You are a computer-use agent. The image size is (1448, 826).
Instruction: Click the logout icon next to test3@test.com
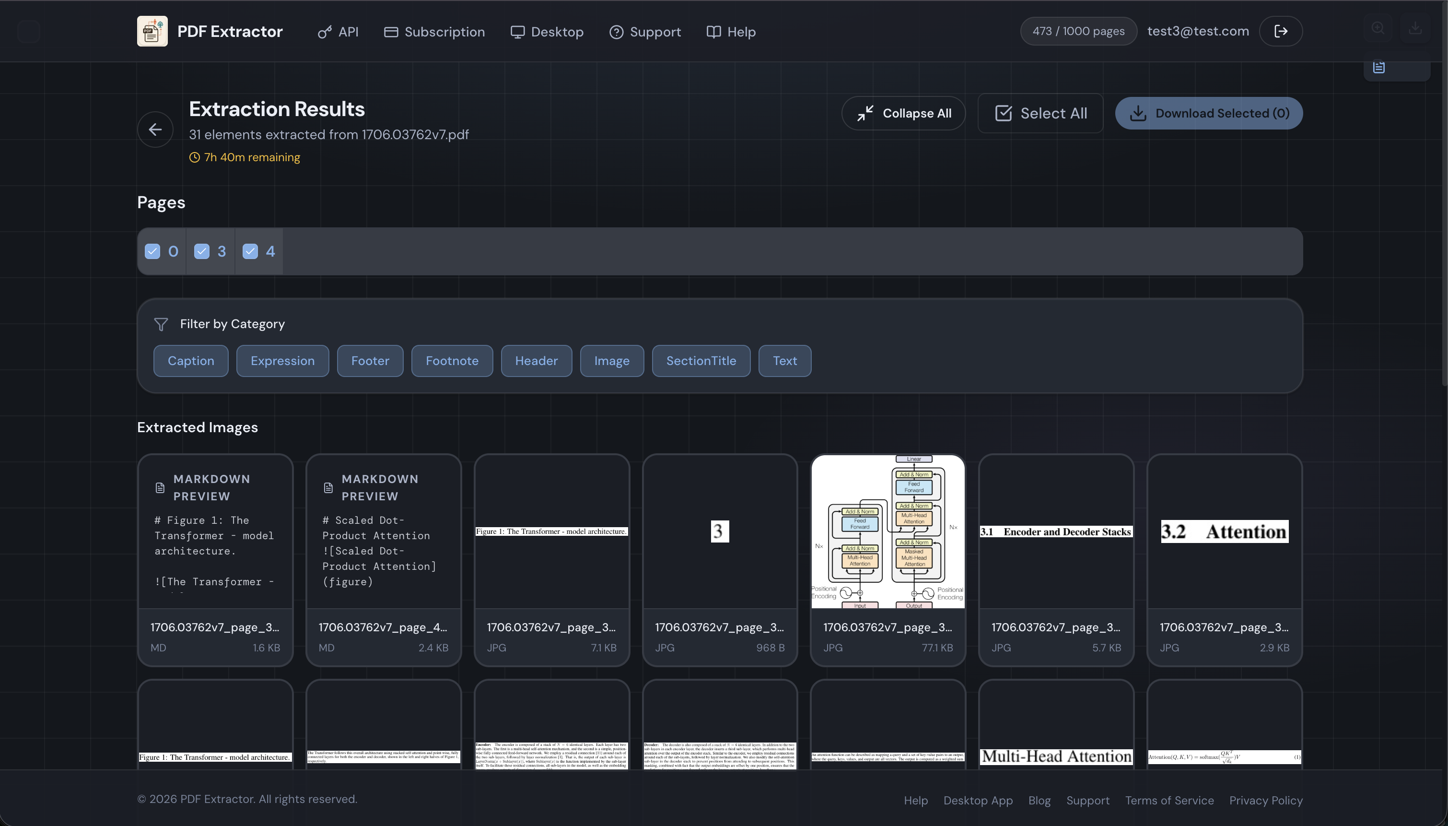pos(1281,31)
